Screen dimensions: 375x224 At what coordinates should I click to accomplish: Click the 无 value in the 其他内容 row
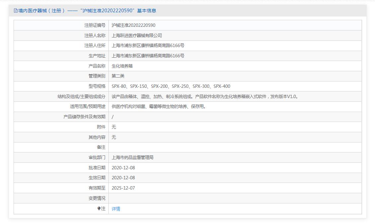click(114, 137)
